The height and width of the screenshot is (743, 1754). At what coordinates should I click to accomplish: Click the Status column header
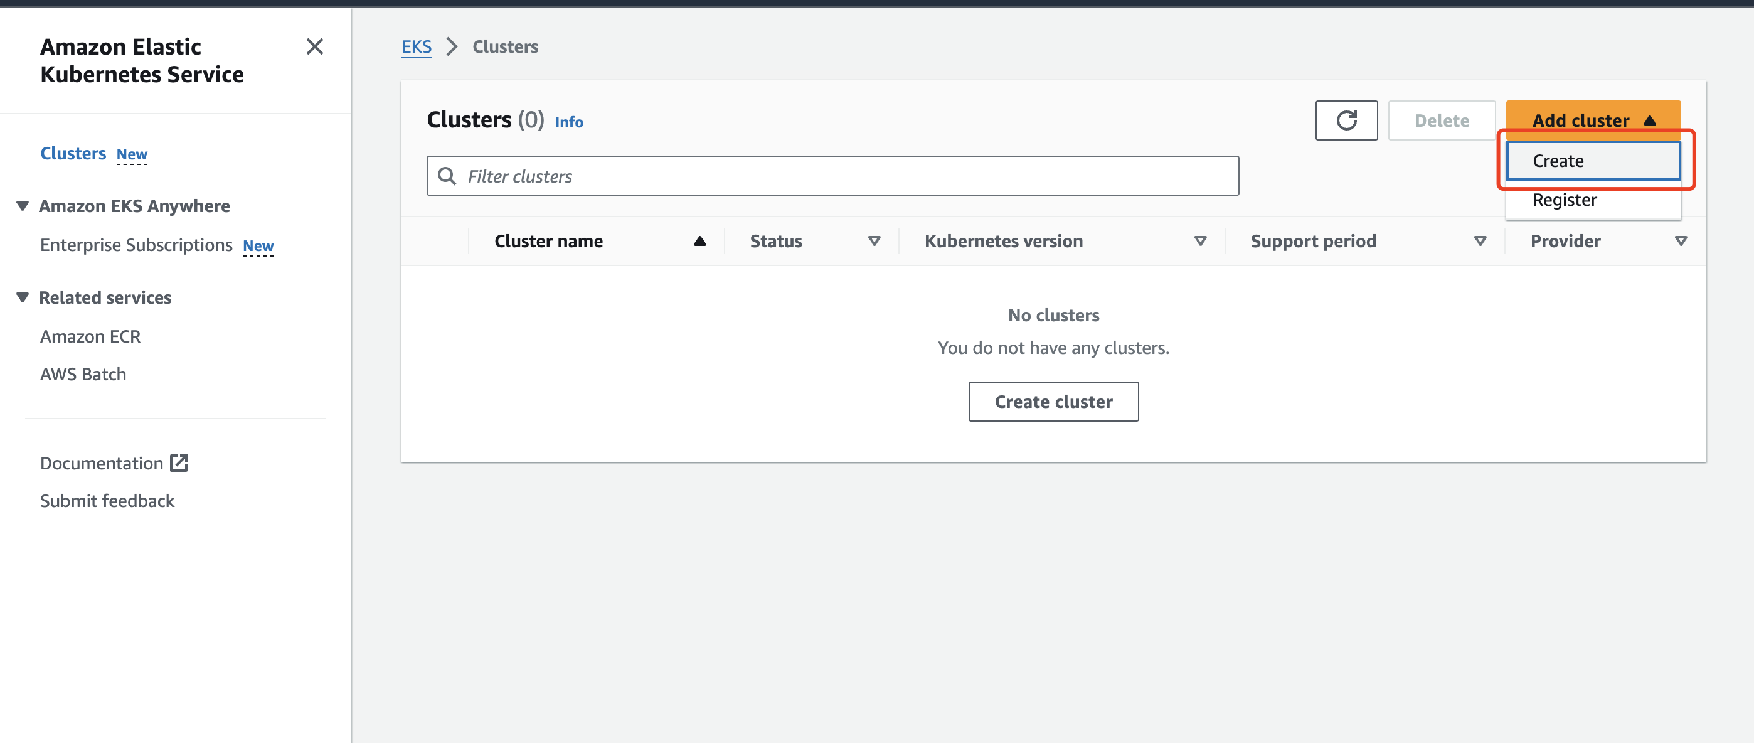775,241
